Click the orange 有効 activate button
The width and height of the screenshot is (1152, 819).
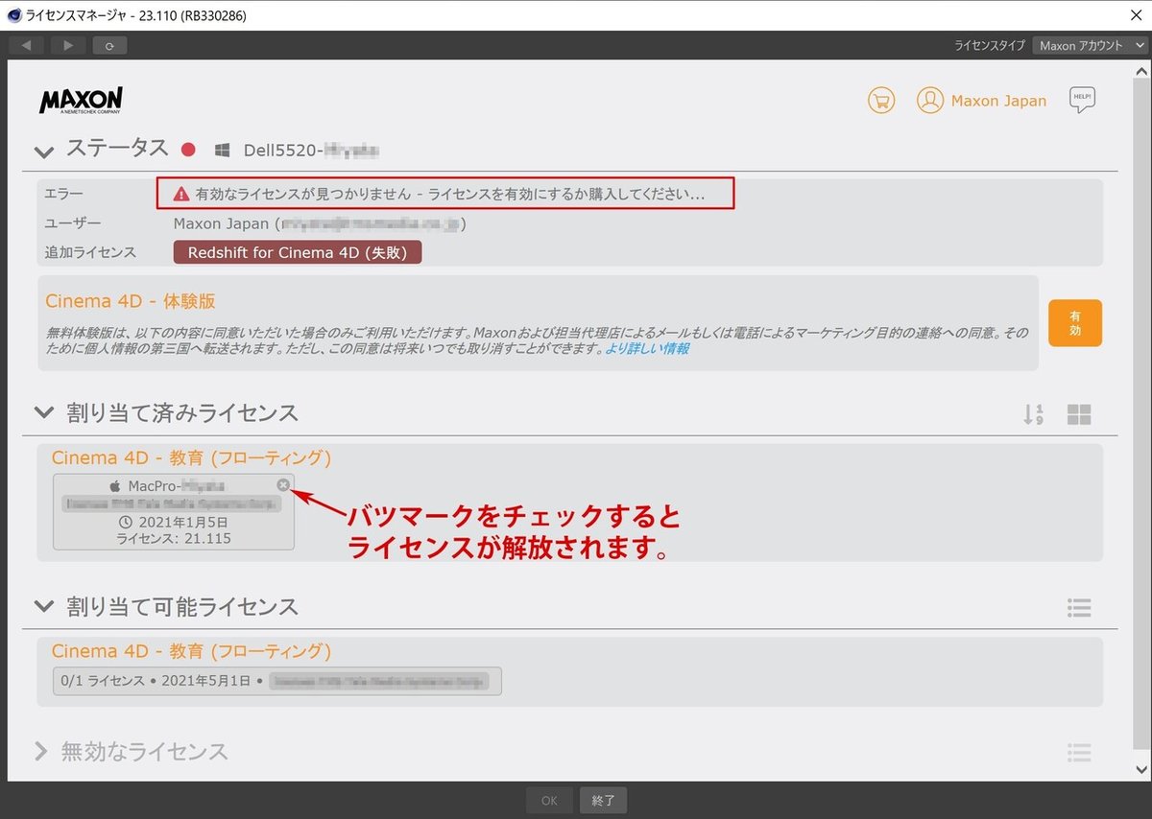point(1075,322)
